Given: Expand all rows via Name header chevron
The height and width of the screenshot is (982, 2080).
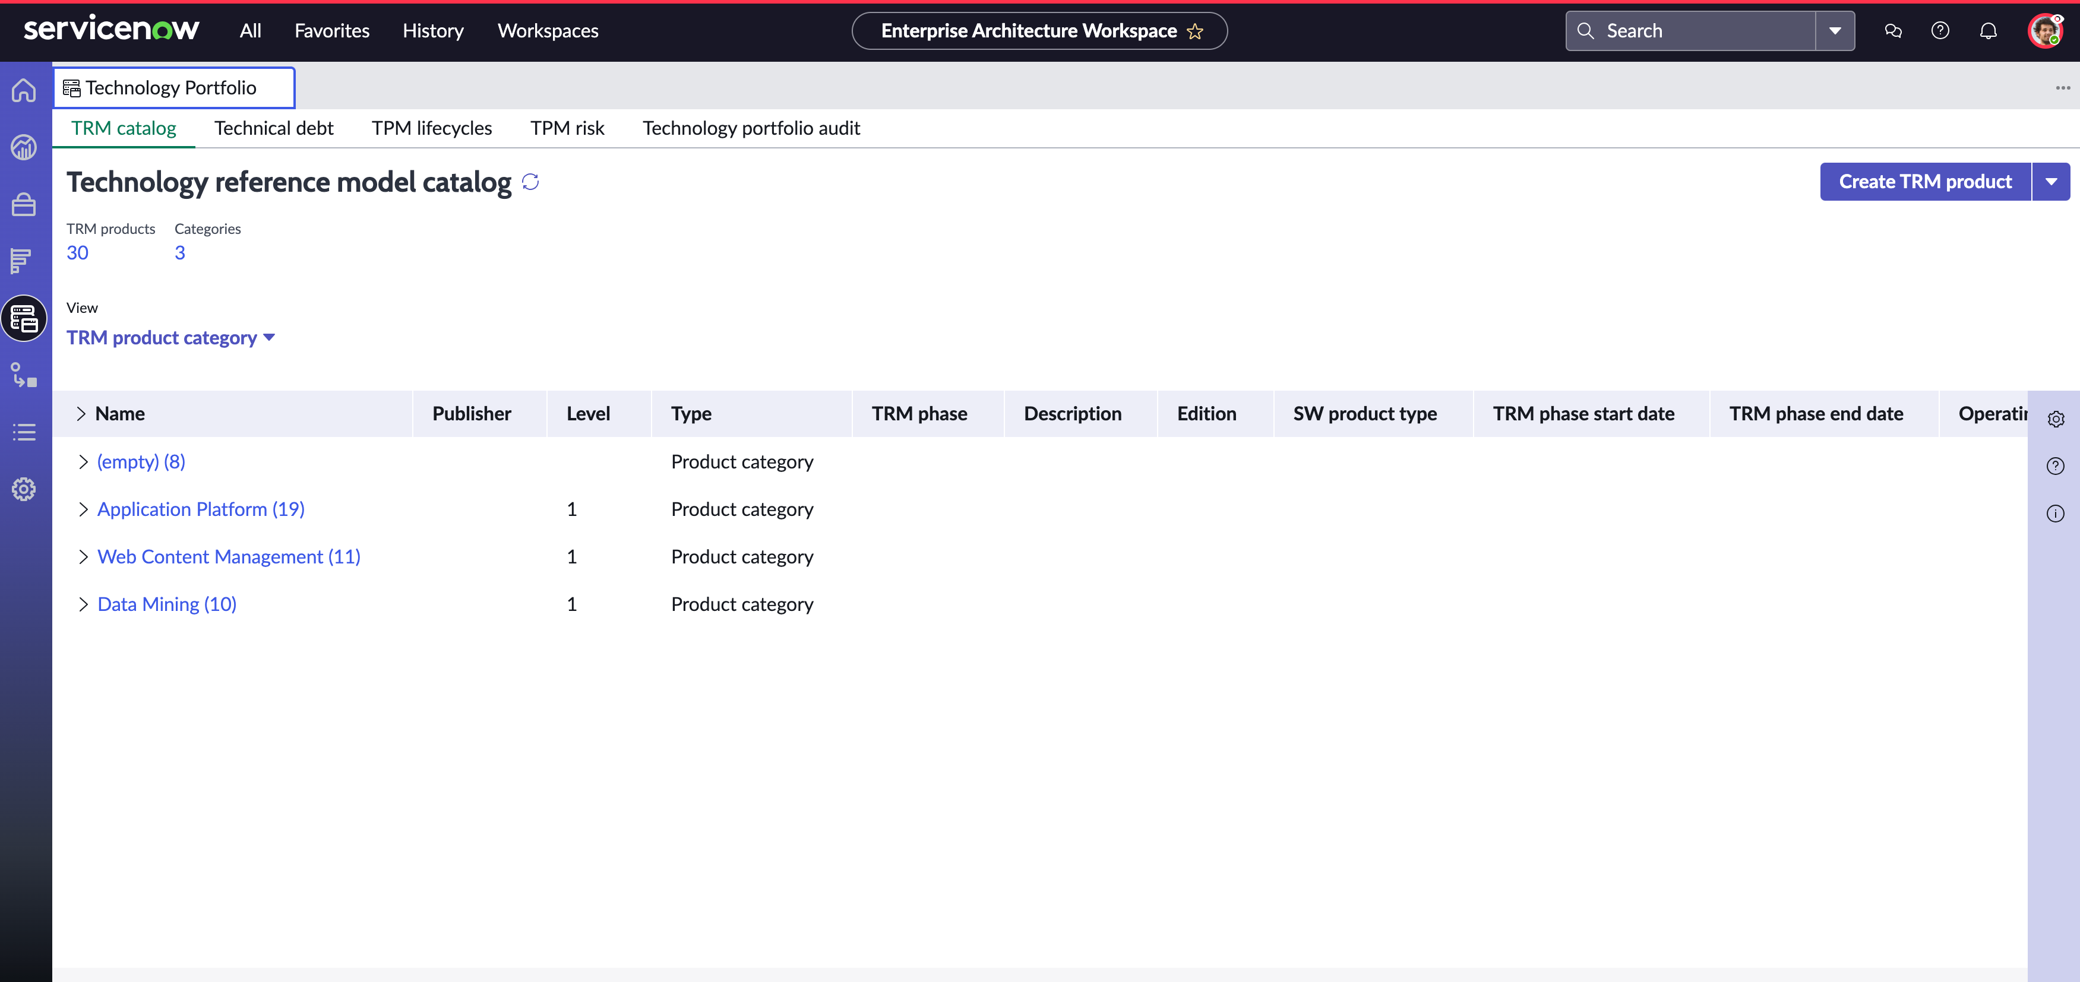Looking at the screenshot, I should (81, 414).
